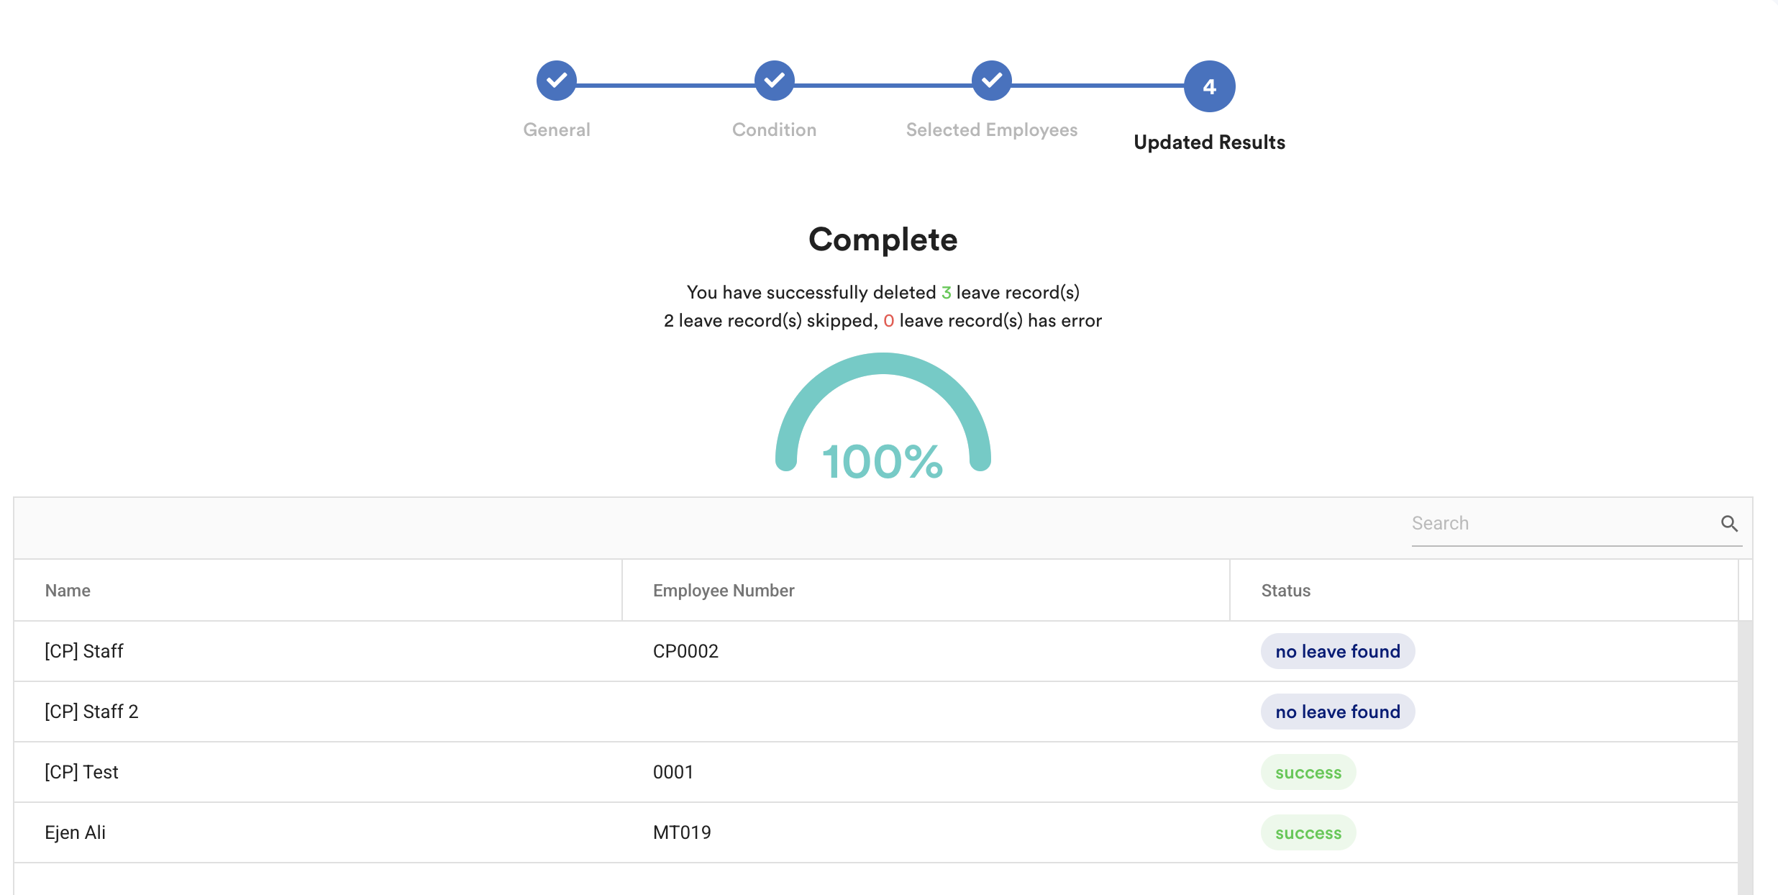
Task: Click the Condition step checkmark icon
Action: coord(774,81)
